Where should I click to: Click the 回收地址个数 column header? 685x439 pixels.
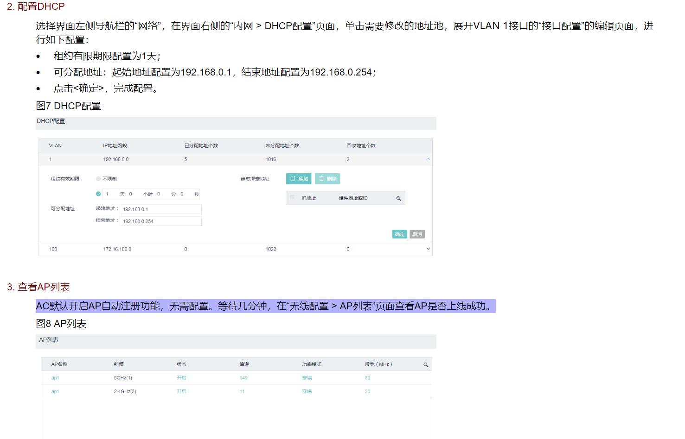pos(361,146)
